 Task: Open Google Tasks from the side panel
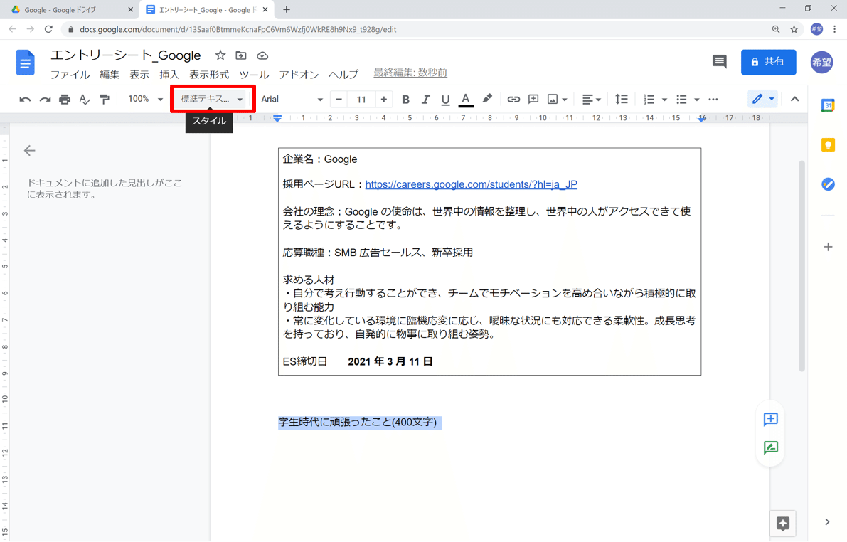827,184
